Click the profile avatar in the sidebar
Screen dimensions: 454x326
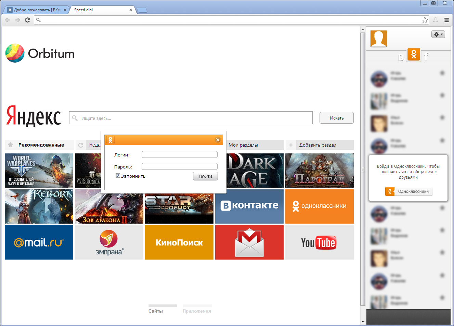point(379,39)
